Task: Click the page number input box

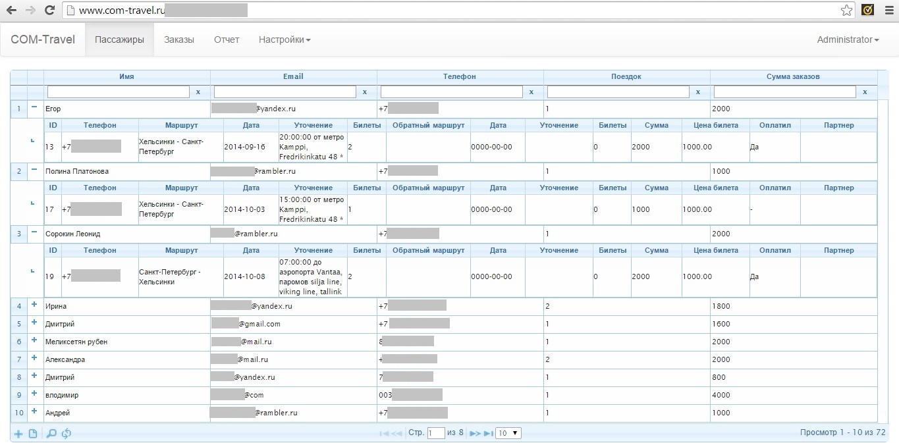Action: tap(436, 433)
